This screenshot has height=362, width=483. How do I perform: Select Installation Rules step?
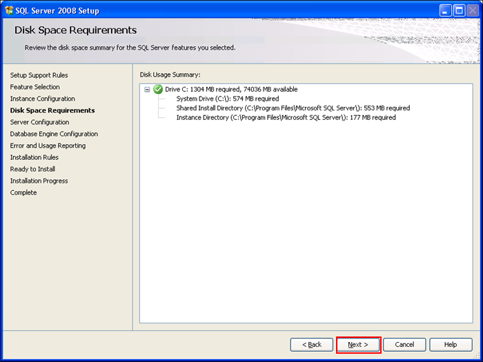coord(34,157)
